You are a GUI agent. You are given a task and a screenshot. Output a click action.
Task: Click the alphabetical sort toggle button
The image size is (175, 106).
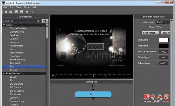[x=45, y=21]
